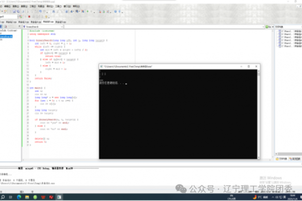302x201 pixels.
Task: Expand the Go button dropdown arrow
Action: coord(273,27)
